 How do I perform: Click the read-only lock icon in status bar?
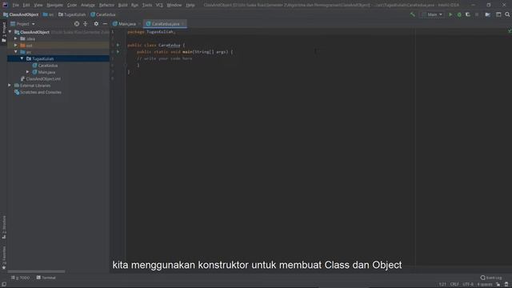tap(498, 285)
